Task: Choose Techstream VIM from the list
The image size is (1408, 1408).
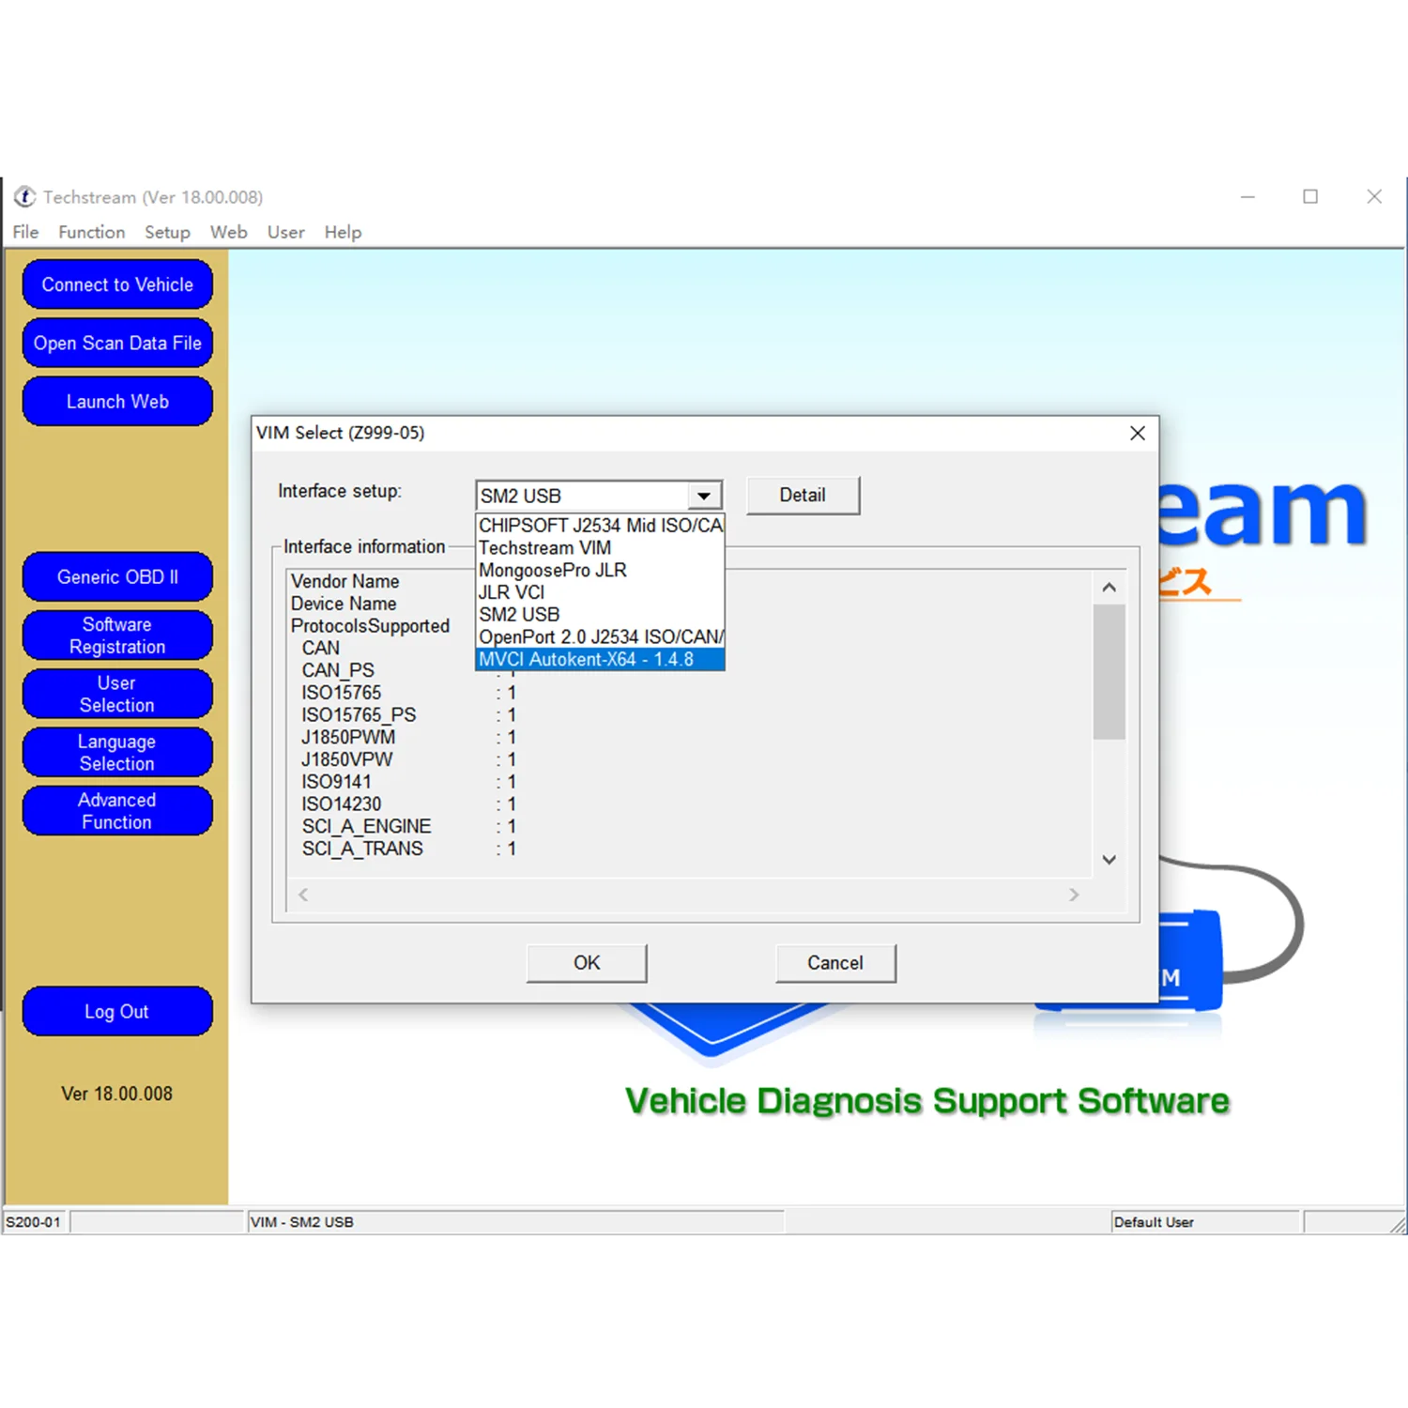Action: click(601, 547)
